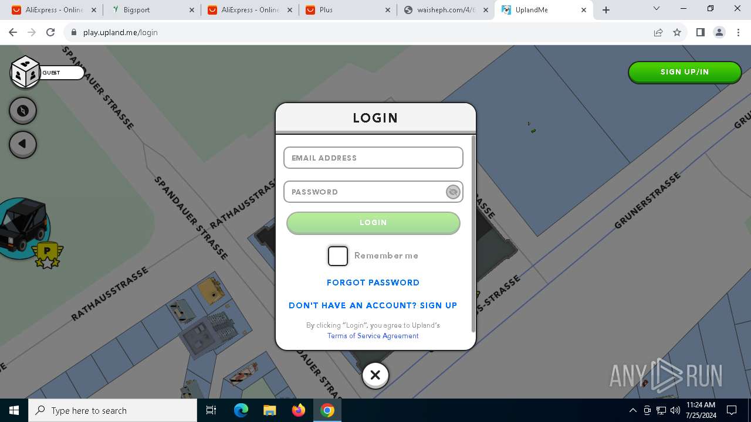Go back in browser history

pos(13,32)
